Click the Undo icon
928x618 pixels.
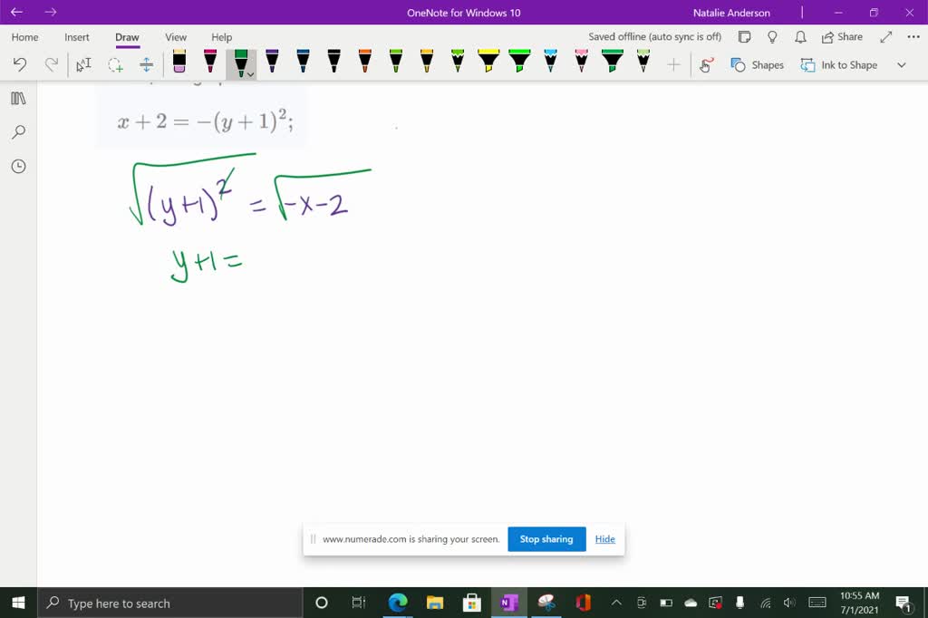(18, 64)
